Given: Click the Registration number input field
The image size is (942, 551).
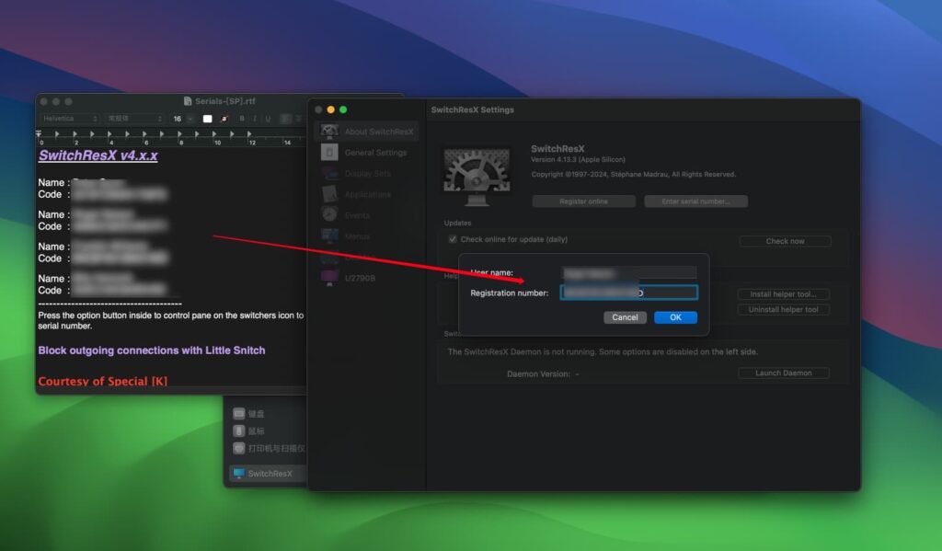Looking at the screenshot, I should pyautogui.click(x=628, y=293).
